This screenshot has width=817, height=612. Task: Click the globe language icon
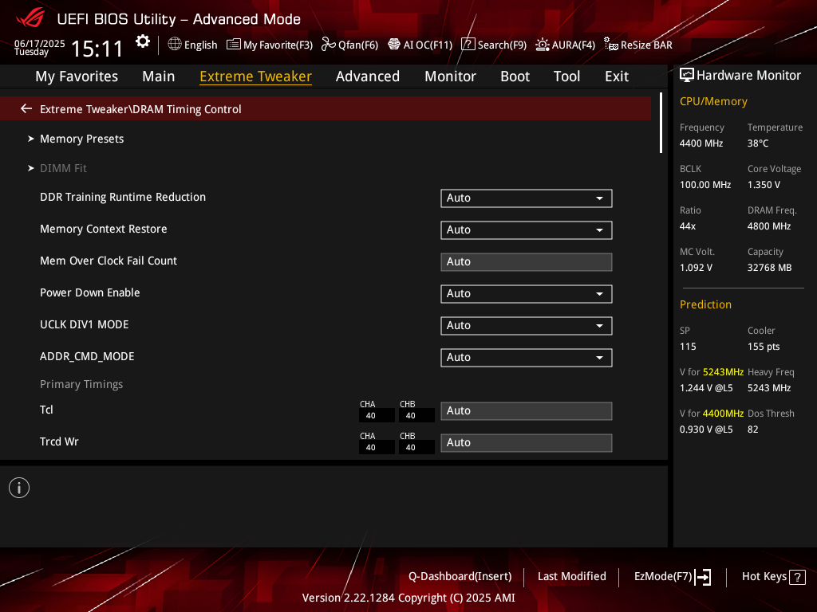tap(175, 45)
